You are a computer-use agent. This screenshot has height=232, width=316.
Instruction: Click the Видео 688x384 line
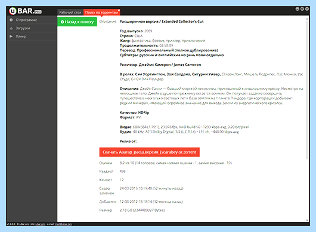(x=184, y=127)
